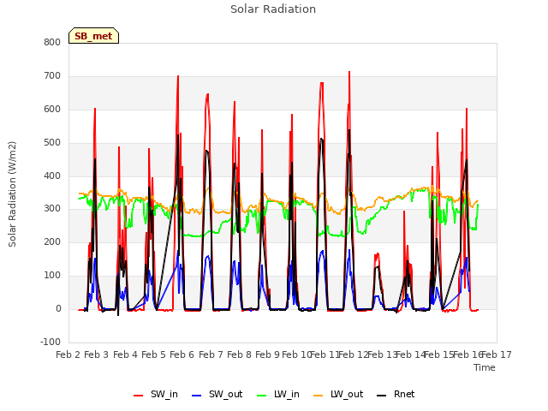Click the Feb 9 x-axis tick label

point(267,354)
